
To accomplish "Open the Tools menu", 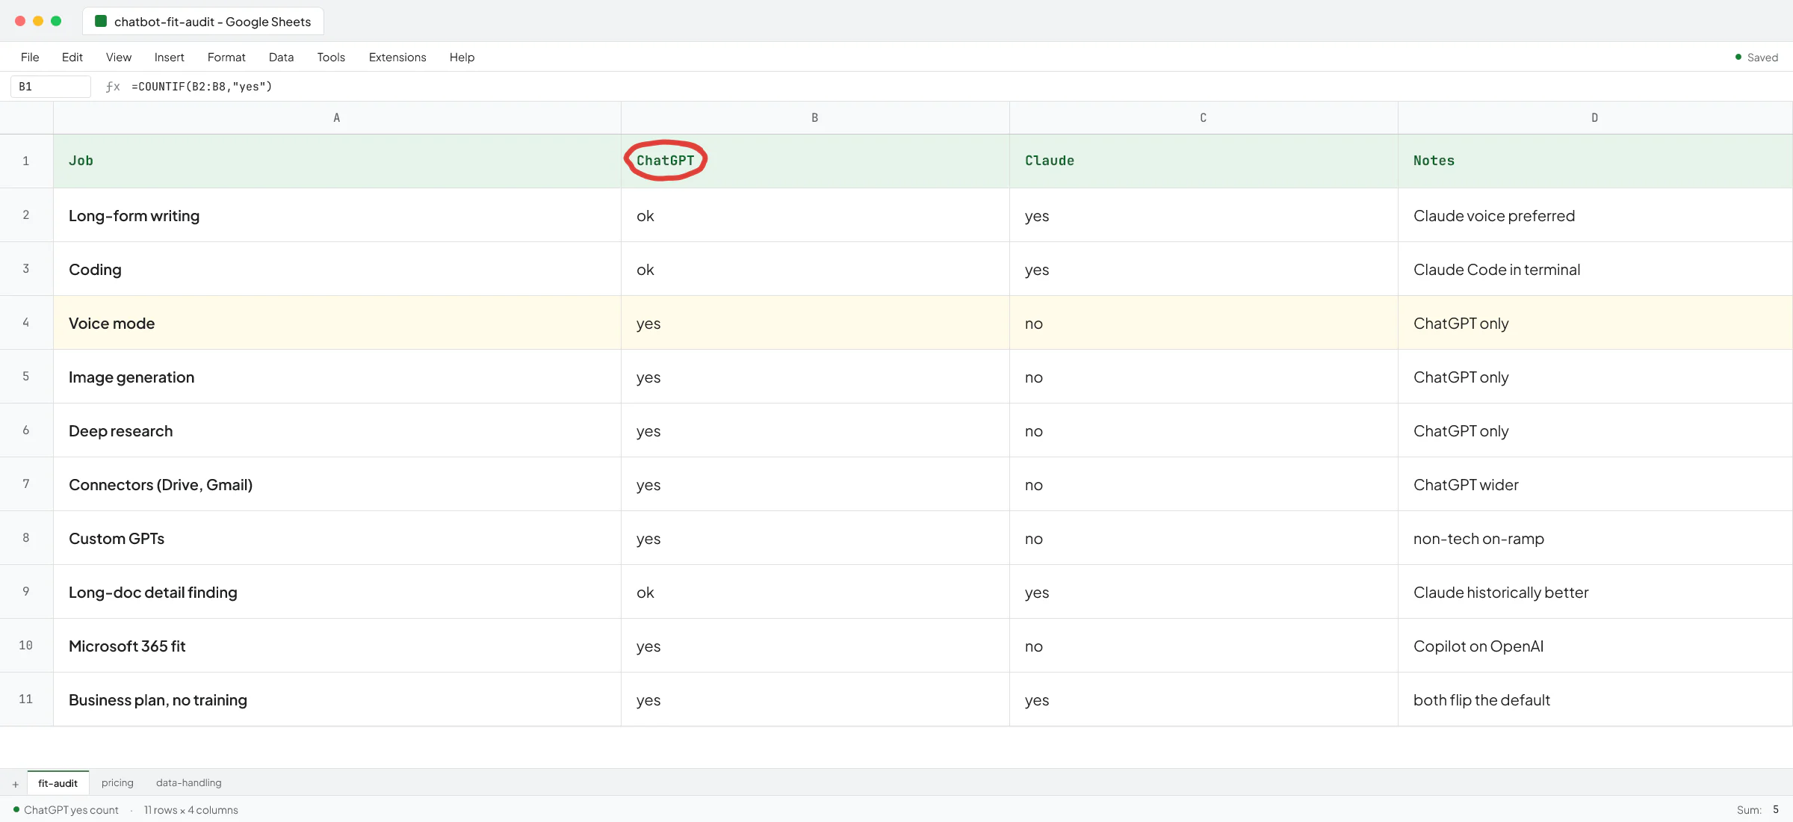I will tap(331, 57).
